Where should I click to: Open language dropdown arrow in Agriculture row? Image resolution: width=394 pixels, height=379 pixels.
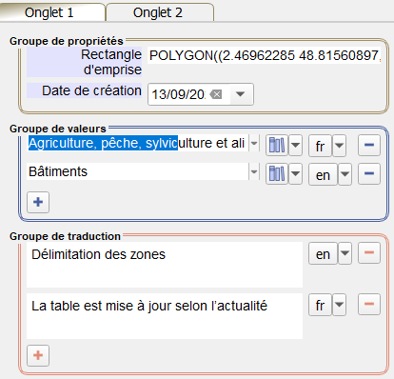339,146
